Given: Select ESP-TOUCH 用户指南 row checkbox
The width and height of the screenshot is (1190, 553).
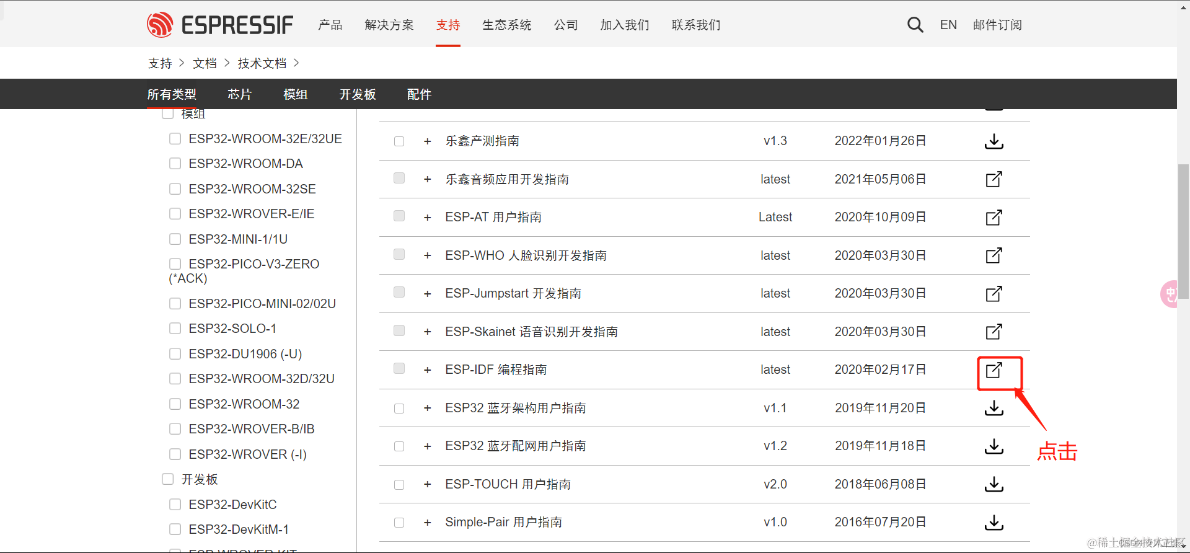Looking at the screenshot, I should tap(399, 485).
